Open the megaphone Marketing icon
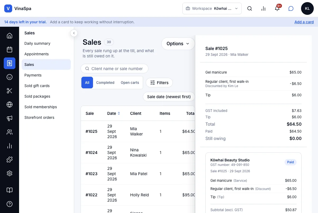318x213 pixels. coord(10,118)
